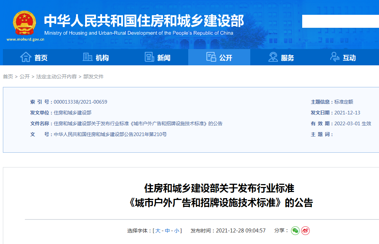Viewport: 379px width, 244px height.
Task: Click the person-arrows icon beside 互动
Action: coord(335,57)
